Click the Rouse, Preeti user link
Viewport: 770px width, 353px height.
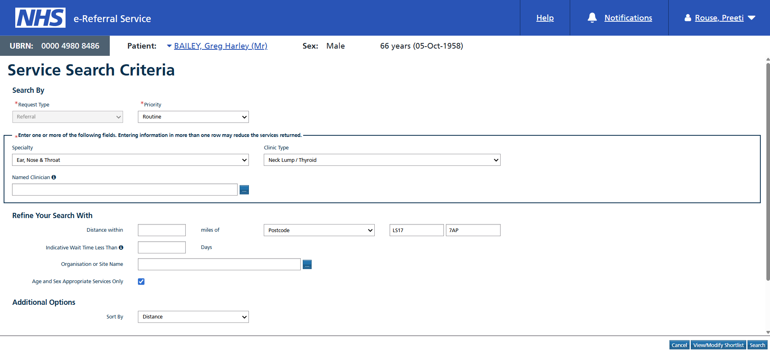tap(719, 18)
